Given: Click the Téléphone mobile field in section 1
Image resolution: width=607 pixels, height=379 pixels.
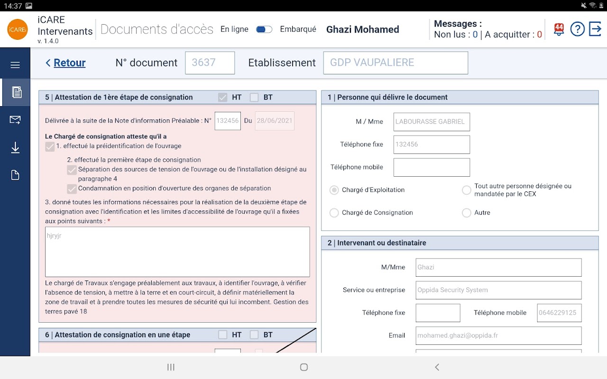Looking at the screenshot, I should pyautogui.click(x=432, y=167).
